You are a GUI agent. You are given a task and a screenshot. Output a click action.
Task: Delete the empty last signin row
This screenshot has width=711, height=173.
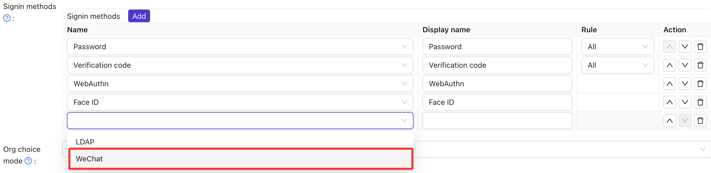pos(700,121)
